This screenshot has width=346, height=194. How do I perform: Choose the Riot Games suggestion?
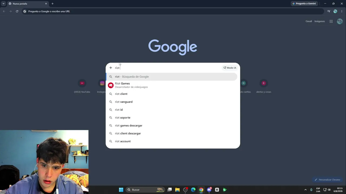[x=172, y=85]
